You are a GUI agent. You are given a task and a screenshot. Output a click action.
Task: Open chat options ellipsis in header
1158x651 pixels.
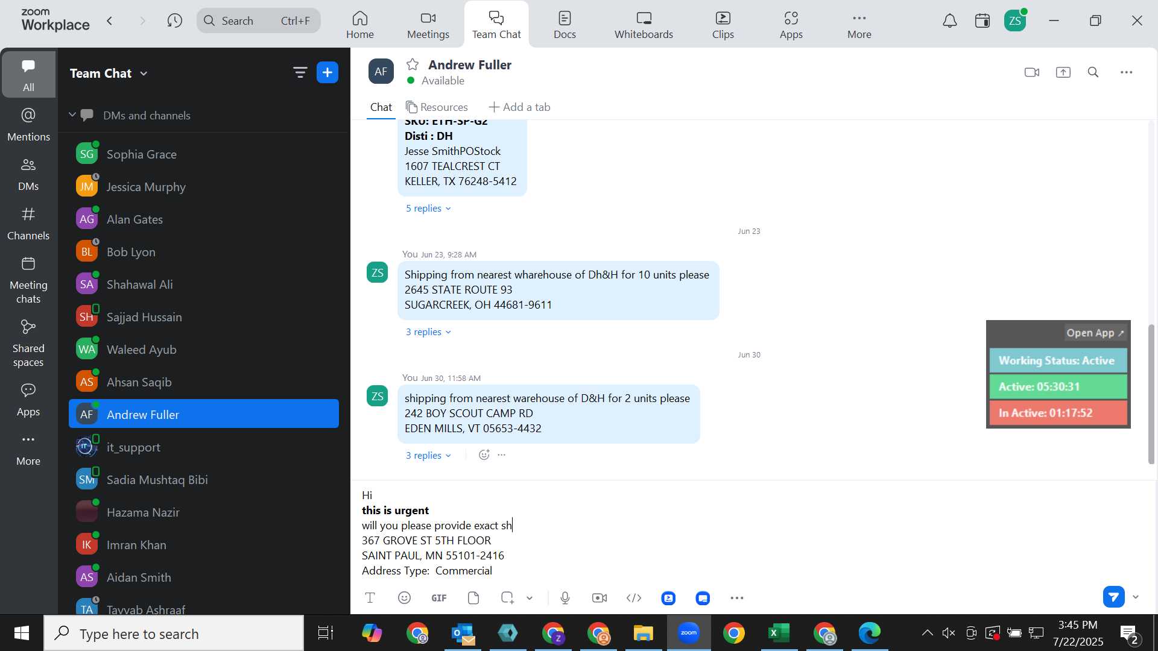1127,72
